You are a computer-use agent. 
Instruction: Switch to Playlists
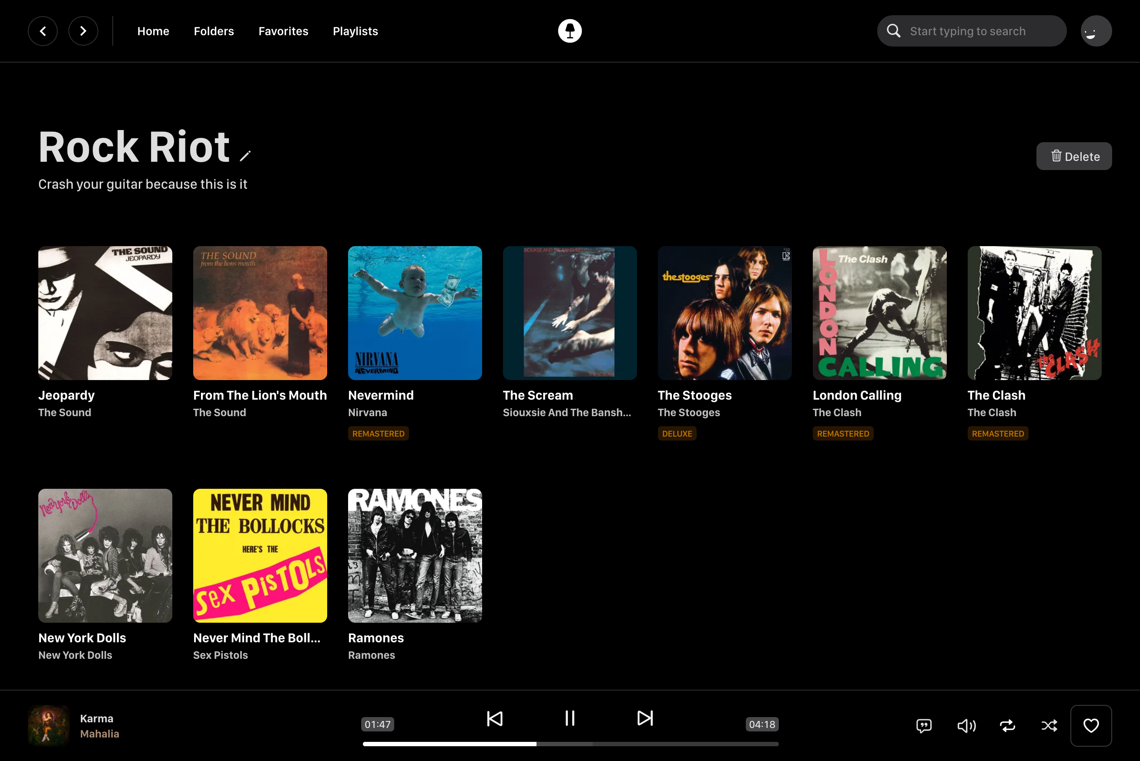355,31
